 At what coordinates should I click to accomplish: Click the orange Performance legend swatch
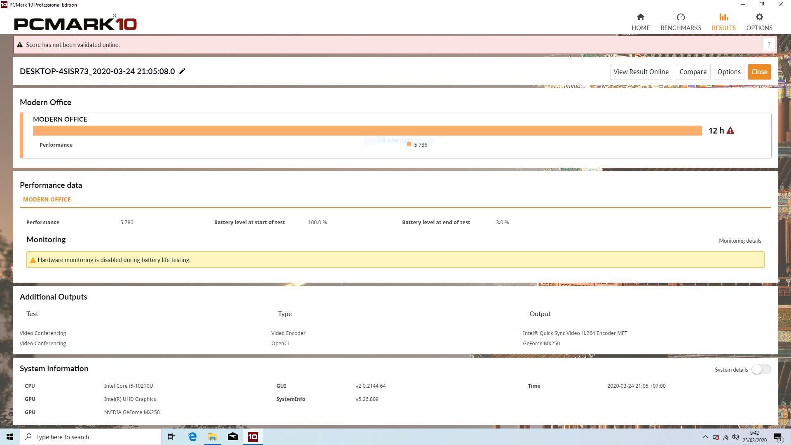point(409,144)
